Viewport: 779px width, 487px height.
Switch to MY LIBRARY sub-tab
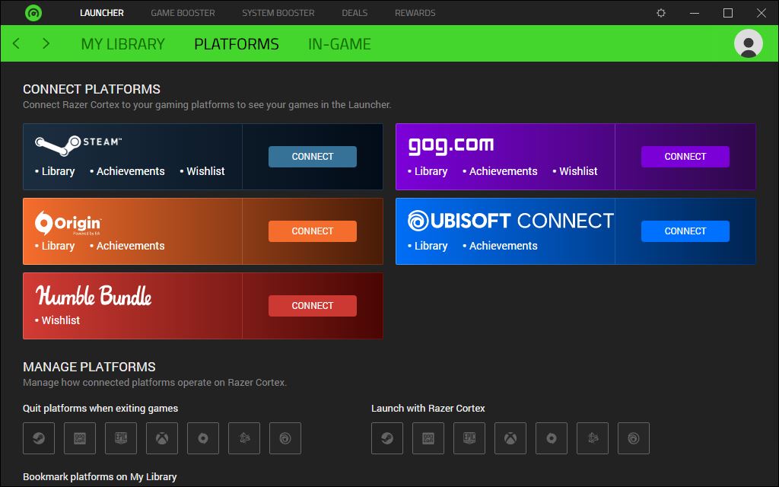[x=122, y=44]
